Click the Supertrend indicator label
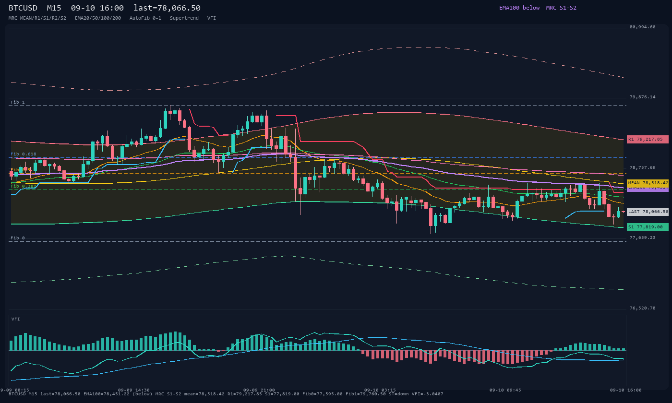 tap(184, 18)
